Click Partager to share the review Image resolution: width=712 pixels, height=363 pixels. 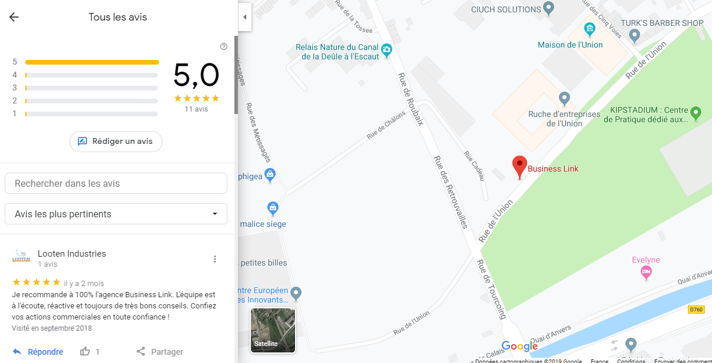click(160, 352)
